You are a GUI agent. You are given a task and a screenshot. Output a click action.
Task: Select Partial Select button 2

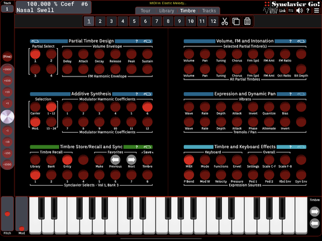pos(51,54)
